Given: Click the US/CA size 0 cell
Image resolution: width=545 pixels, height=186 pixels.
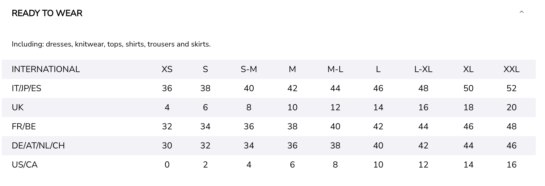Looking at the screenshot, I should click(167, 165).
